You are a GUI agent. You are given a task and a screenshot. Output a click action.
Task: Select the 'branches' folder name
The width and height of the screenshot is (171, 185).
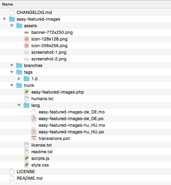pyautogui.click(x=33, y=66)
